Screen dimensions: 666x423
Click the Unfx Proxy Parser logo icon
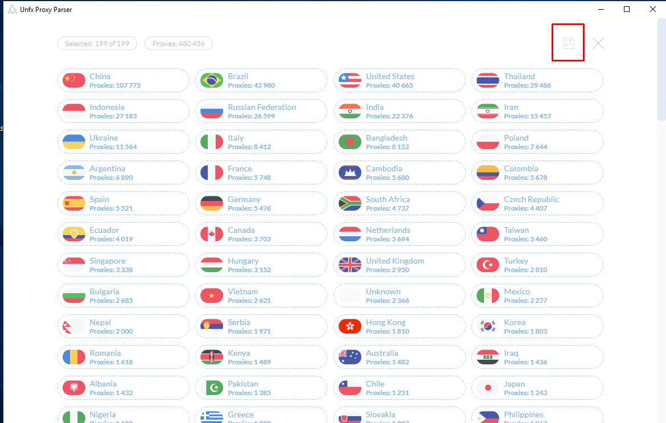[12, 10]
